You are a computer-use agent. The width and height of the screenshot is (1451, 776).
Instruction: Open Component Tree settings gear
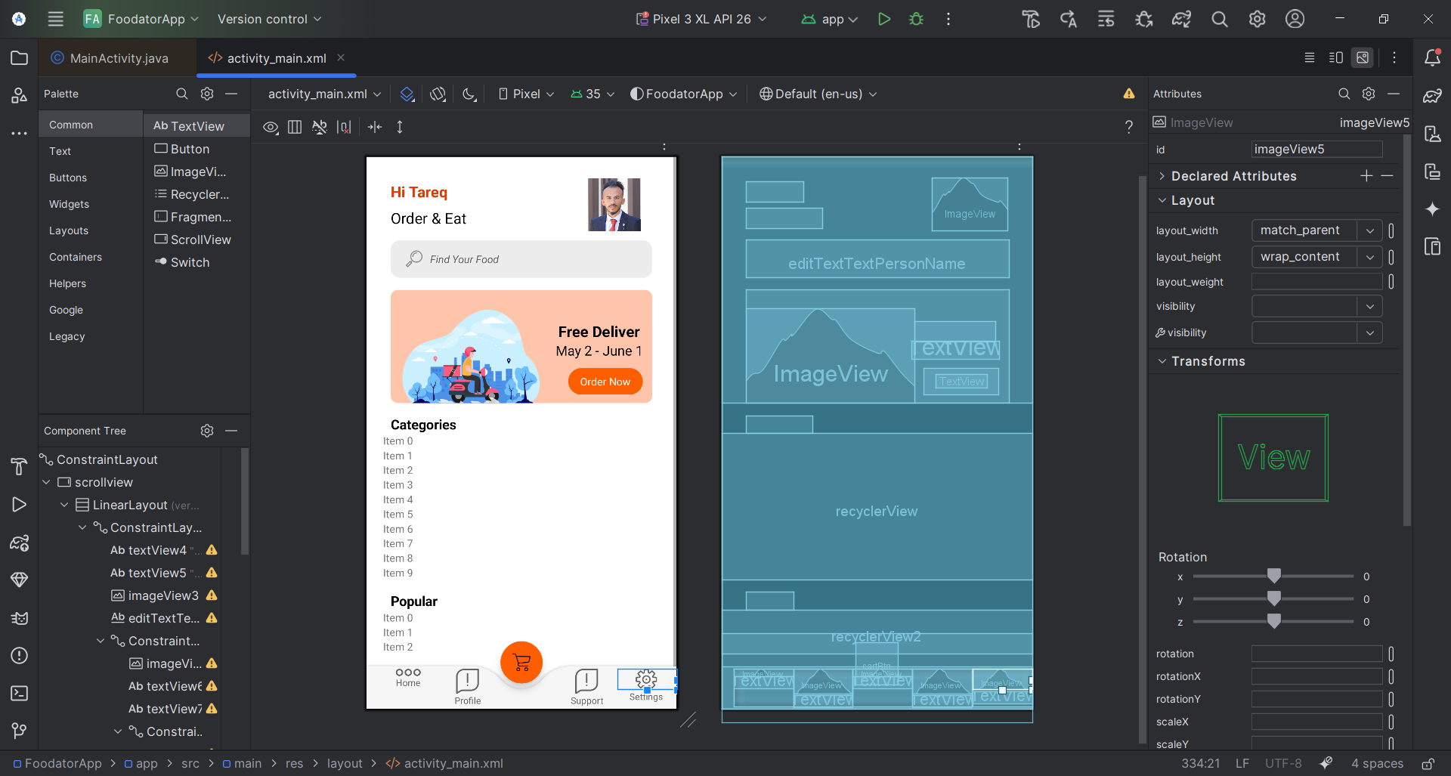point(207,431)
